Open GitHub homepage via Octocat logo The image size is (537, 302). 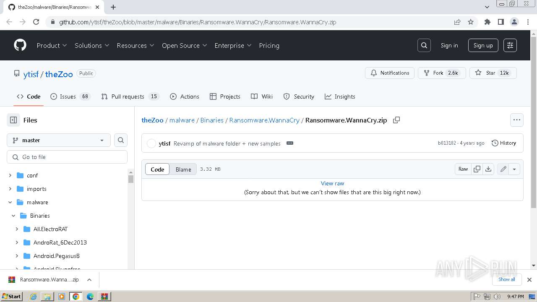[x=20, y=45]
